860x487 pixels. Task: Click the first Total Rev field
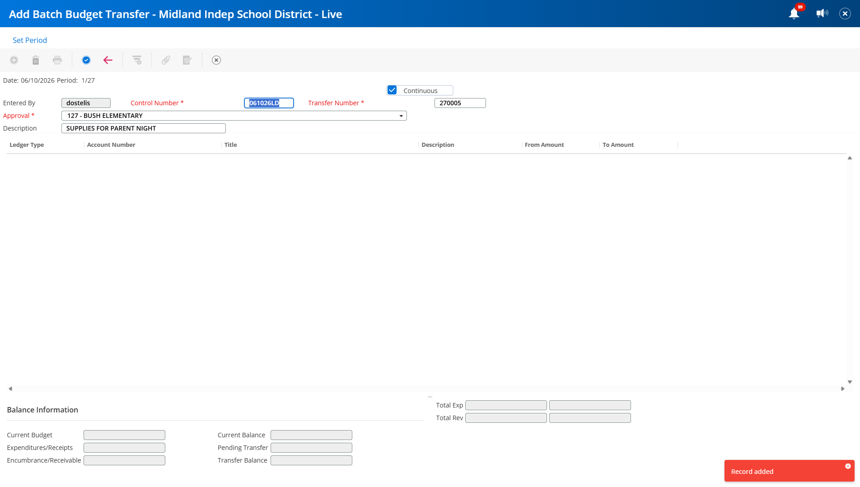point(506,418)
